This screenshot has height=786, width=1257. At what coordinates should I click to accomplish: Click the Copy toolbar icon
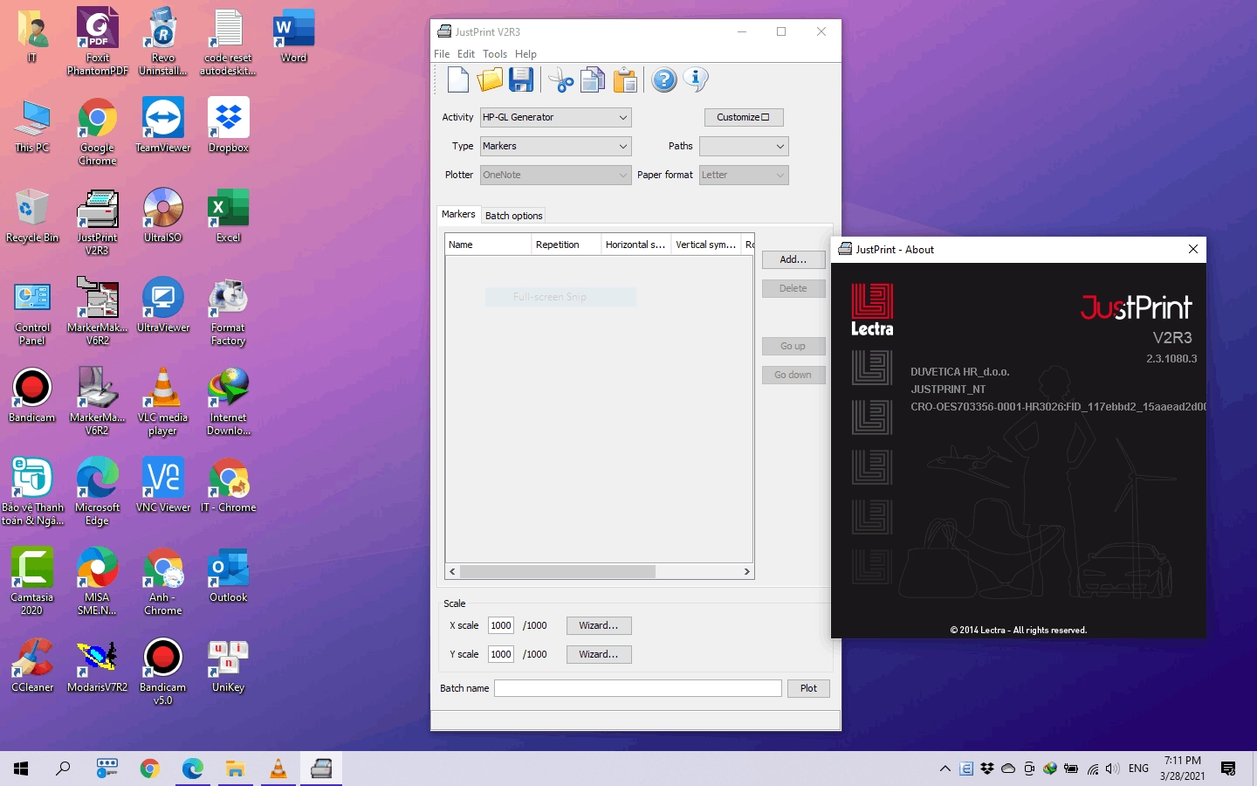[593, 80]
